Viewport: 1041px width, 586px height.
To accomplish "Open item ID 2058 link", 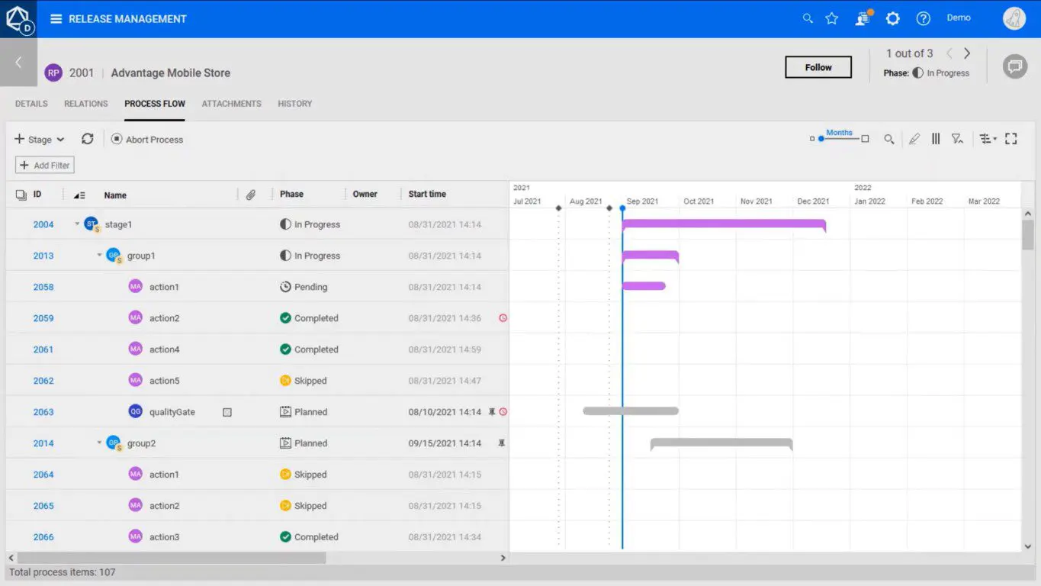I will tap(43, 287).
